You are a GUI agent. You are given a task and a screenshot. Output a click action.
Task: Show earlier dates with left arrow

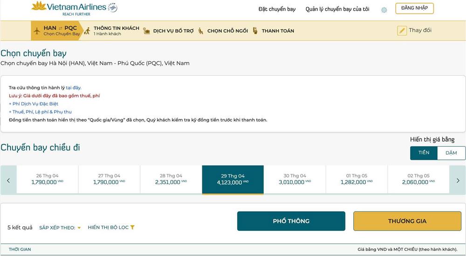pos(8,180)
